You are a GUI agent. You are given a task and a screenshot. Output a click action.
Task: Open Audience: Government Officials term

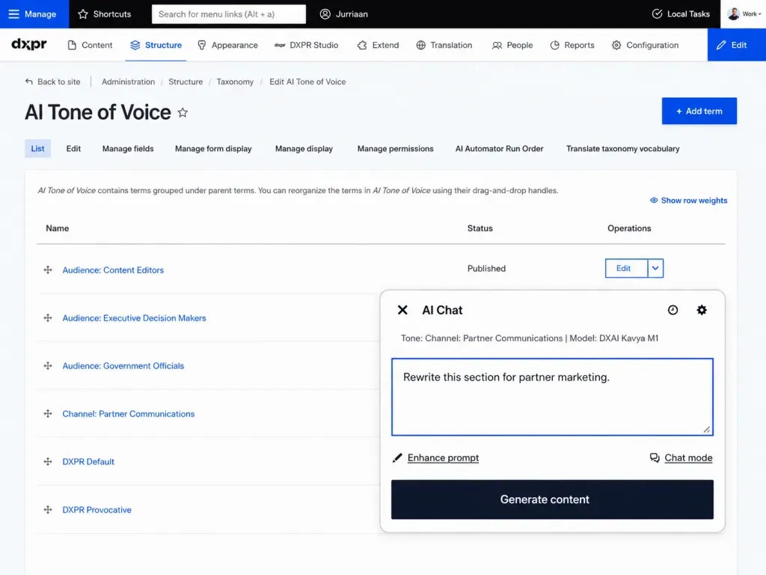[x=123, y=365]
